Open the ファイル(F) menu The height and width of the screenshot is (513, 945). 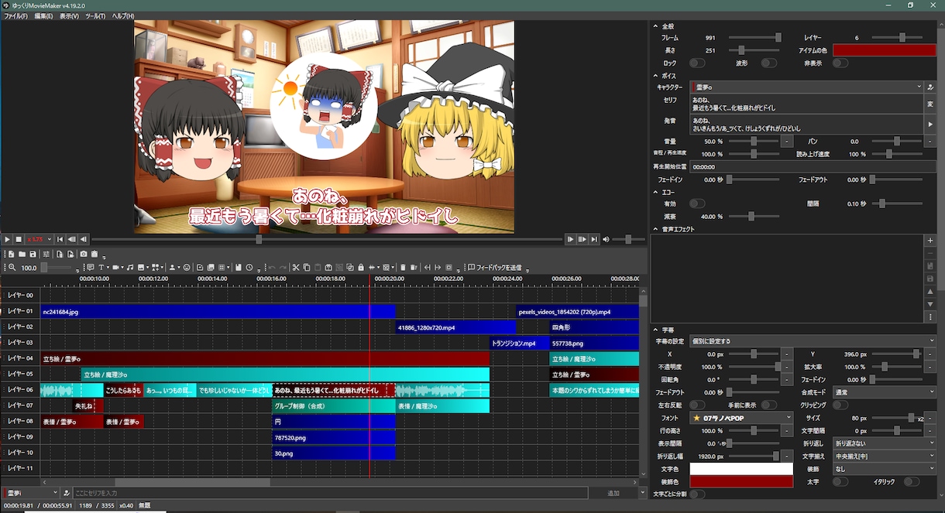(x=15, y=16)
